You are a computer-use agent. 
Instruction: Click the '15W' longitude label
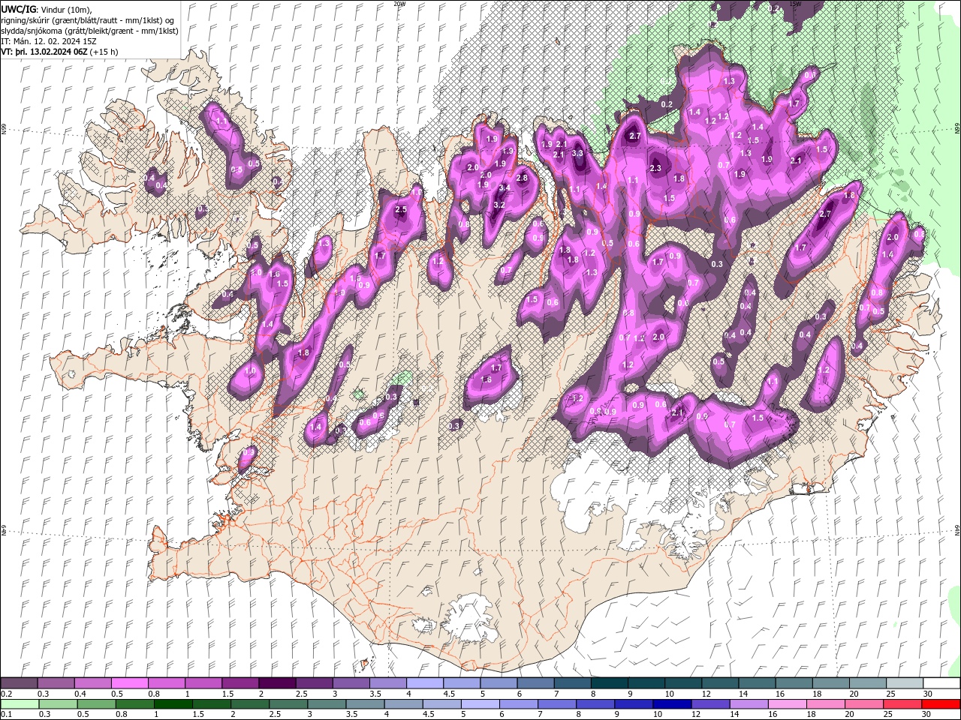795,4
